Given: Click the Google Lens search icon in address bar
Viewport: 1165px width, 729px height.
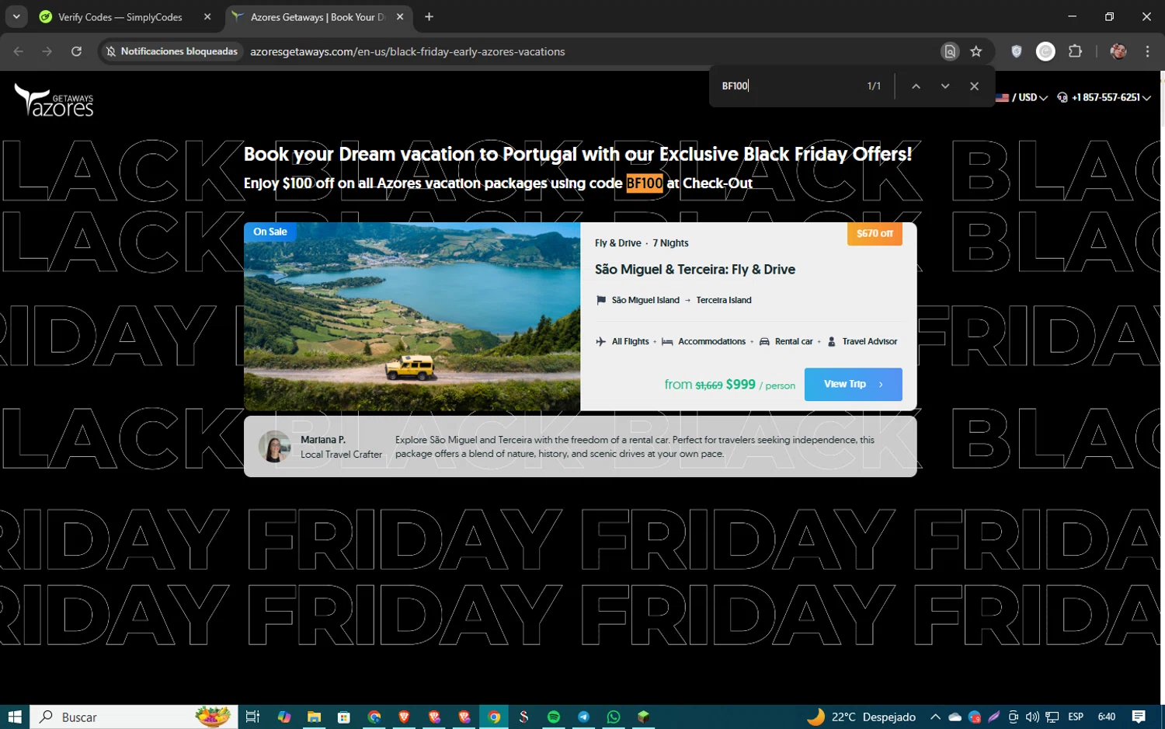Looking at the screenshot, I should 950,51.
